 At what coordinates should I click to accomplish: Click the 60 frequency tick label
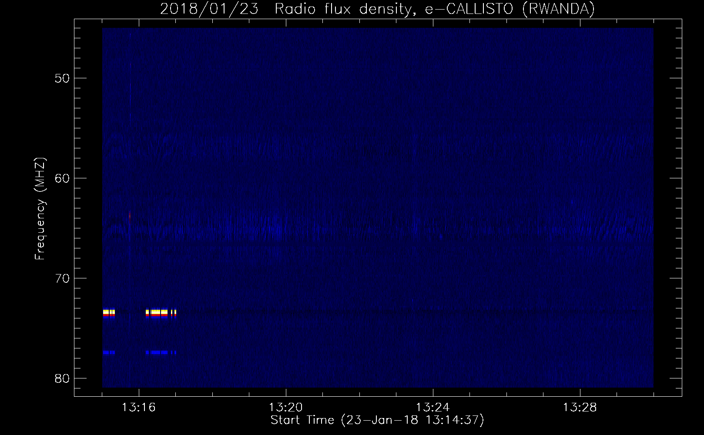point(62,178)
